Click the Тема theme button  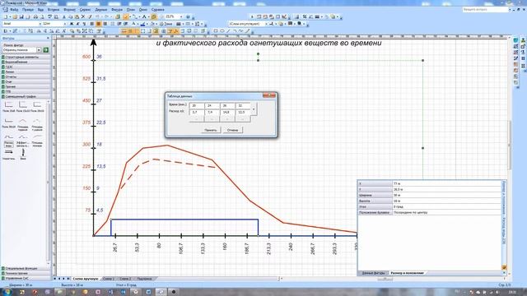tap(166, 24)
